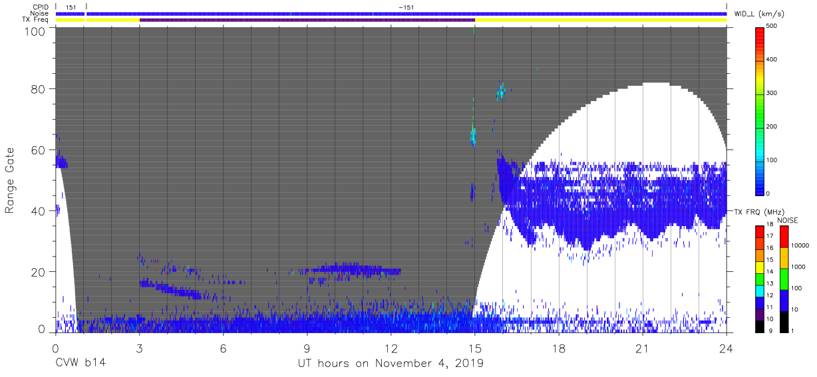Click the 18 tick on UT hours axis
Viewport: 817px width, 377px height.
(x=558, y=347)
